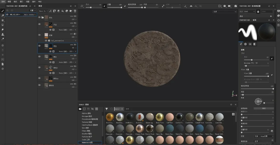
Task: Add a folder in layers toolbar
Action: coord(71,11)
